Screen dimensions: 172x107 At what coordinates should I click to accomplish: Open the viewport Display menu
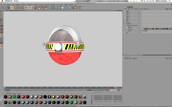(x=16, y=11)
